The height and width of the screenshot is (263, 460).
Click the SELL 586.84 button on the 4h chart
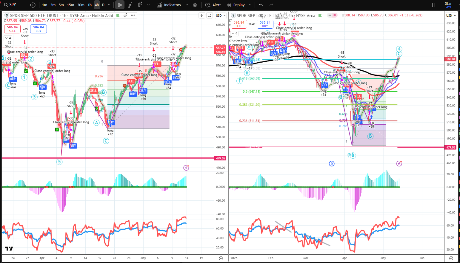pyautogui.click(x=239, y=24)
